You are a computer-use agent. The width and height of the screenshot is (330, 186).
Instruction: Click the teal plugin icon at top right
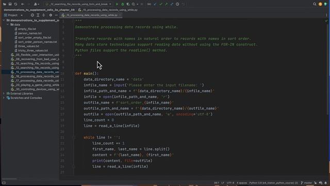pos(325,4)
